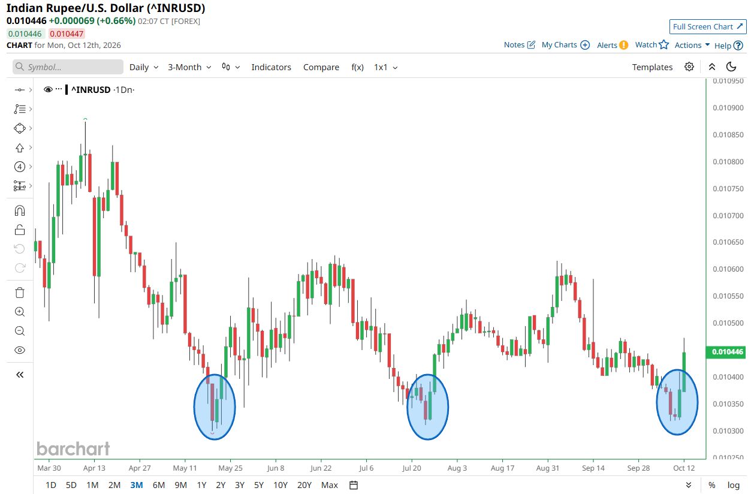Select the up arrow marker tool
Screen dimensions: 754x494
(x=19, y=147)
